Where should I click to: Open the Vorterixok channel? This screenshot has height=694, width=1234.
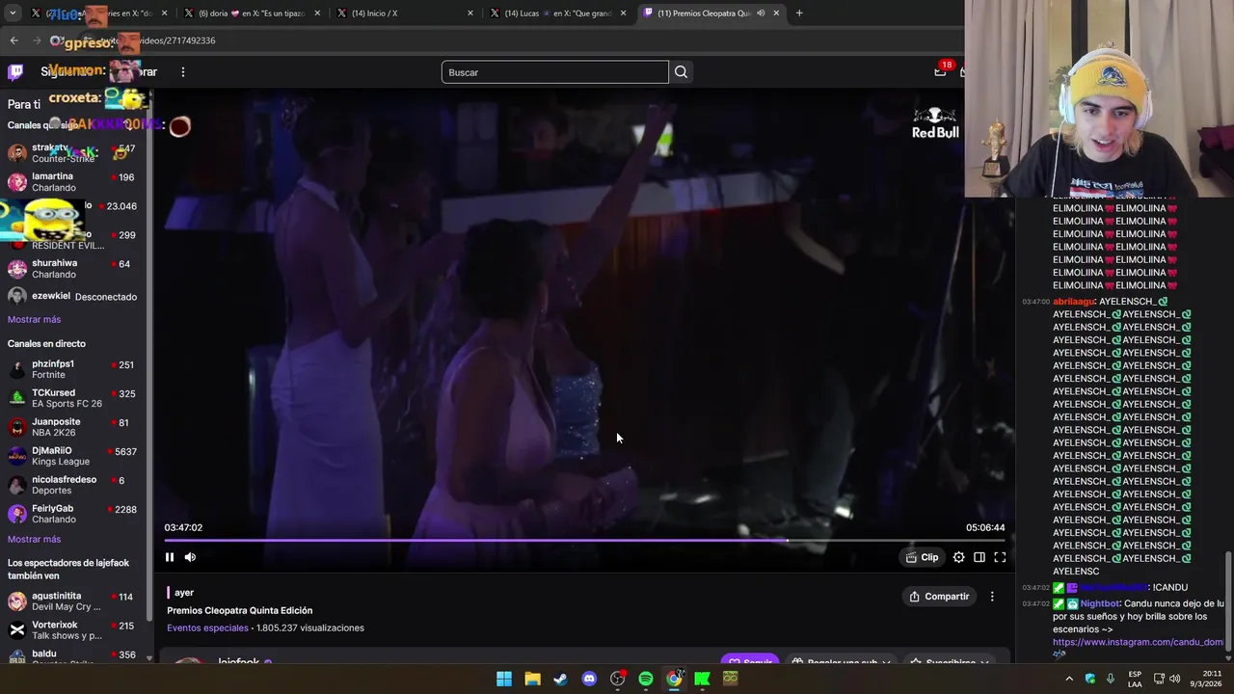[x=75, y=630]
